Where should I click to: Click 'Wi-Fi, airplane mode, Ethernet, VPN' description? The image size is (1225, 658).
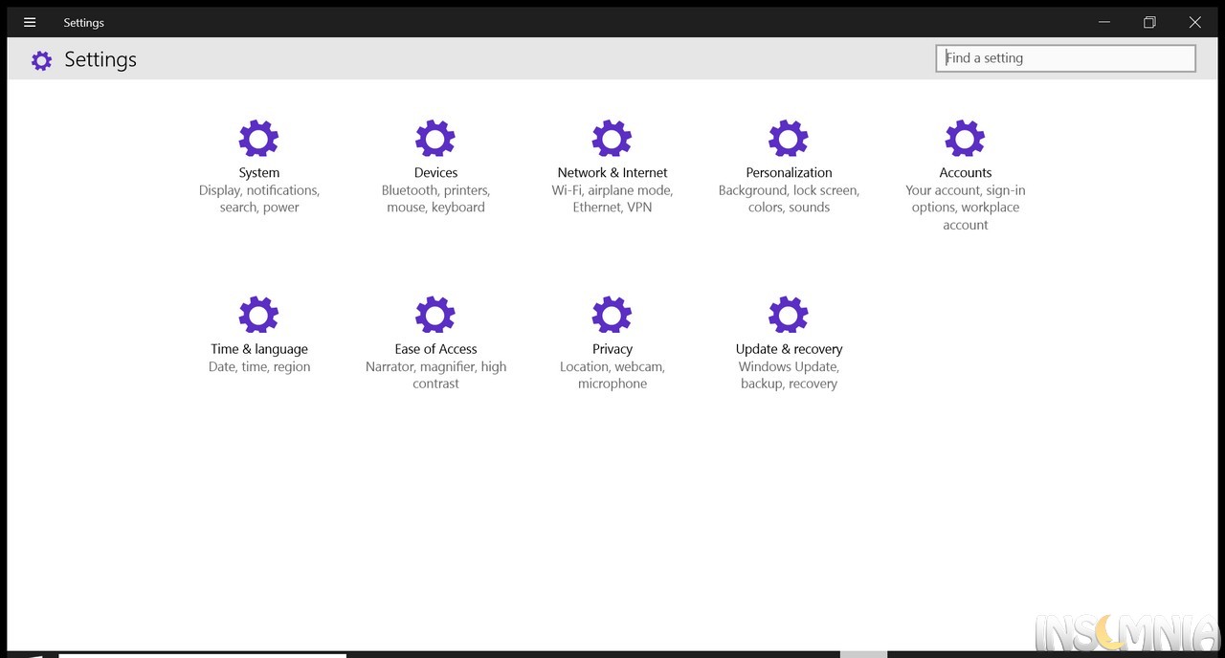point(612,199)
